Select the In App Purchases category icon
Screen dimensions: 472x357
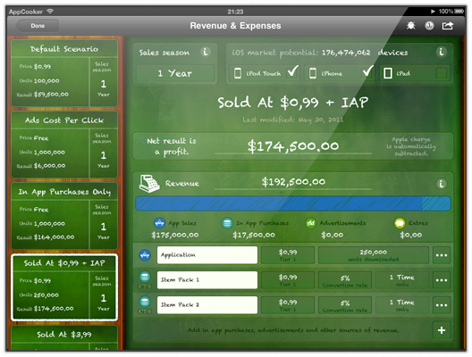pos(227,223)
